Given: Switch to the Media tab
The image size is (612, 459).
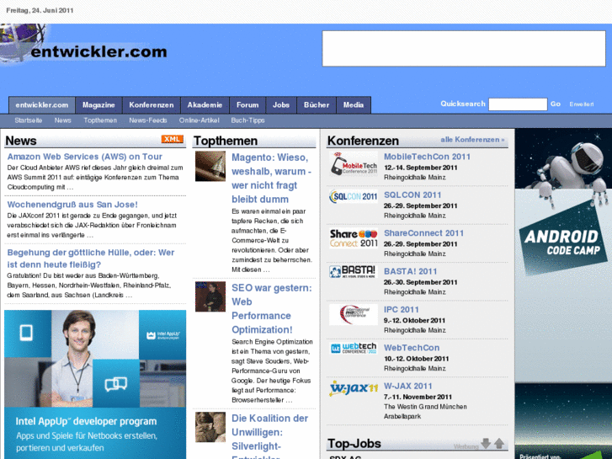Looking at the screenshot, I should tap(354, 105).
